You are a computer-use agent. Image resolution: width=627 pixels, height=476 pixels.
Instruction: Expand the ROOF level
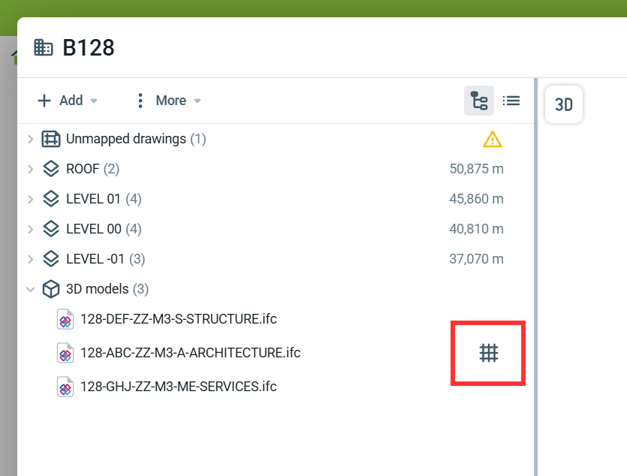click(30, 169)
